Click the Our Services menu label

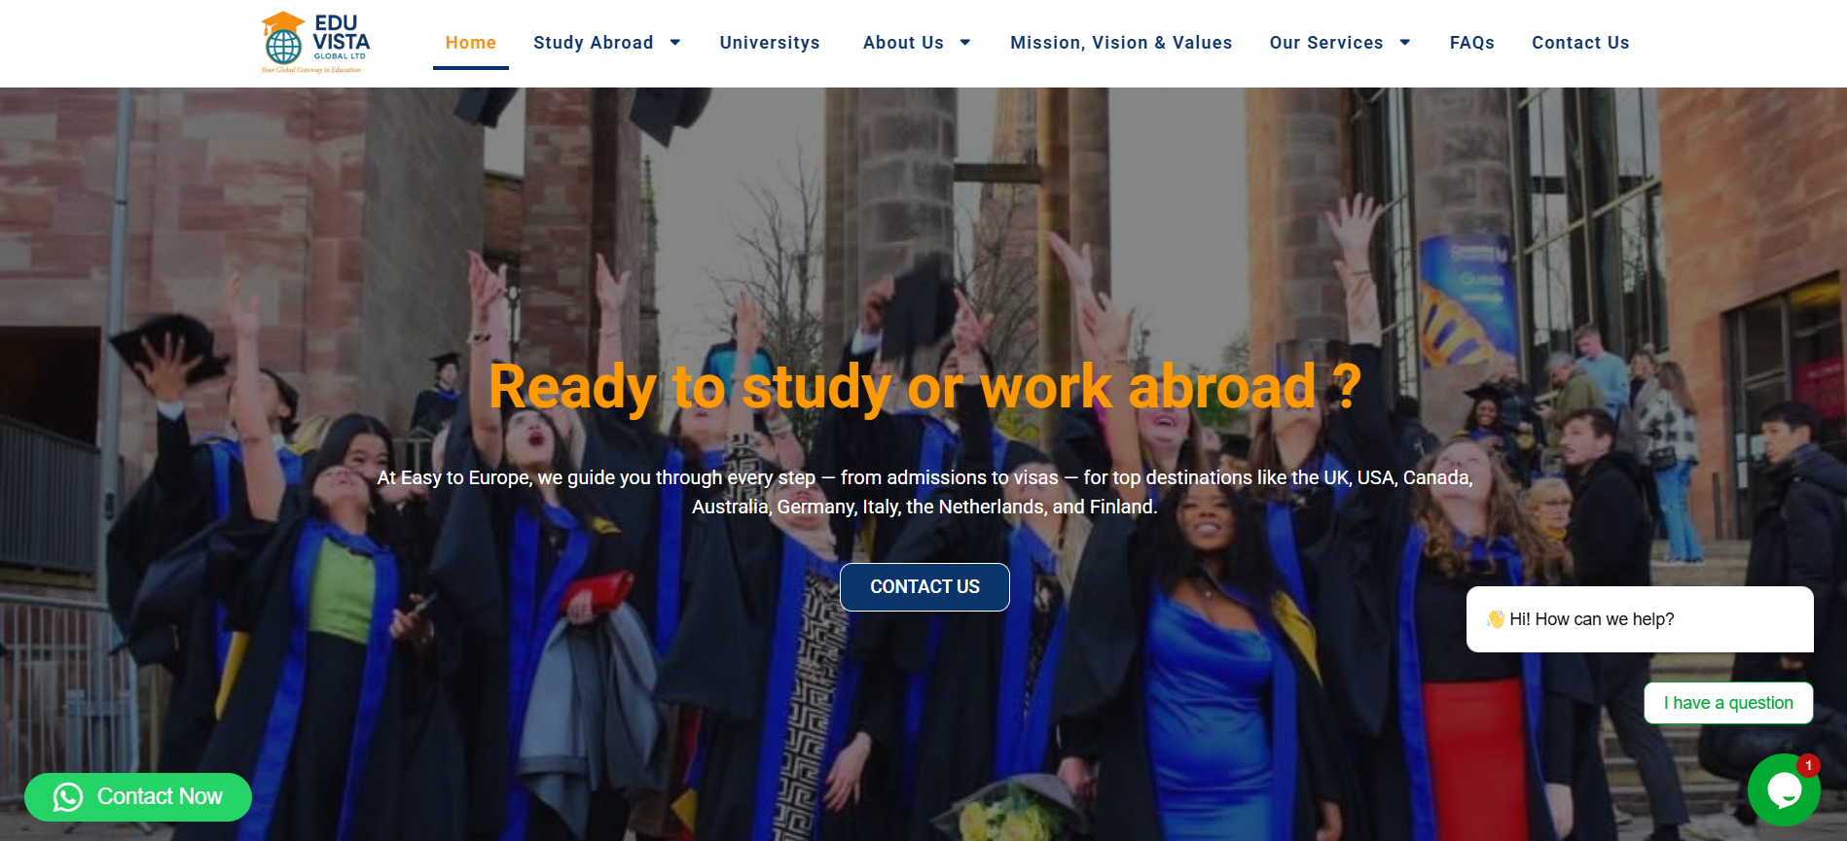[x=1326, y=43]
